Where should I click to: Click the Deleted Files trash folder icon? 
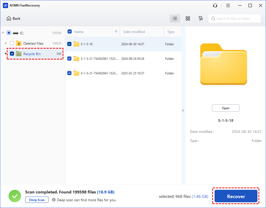coord(19,43)
